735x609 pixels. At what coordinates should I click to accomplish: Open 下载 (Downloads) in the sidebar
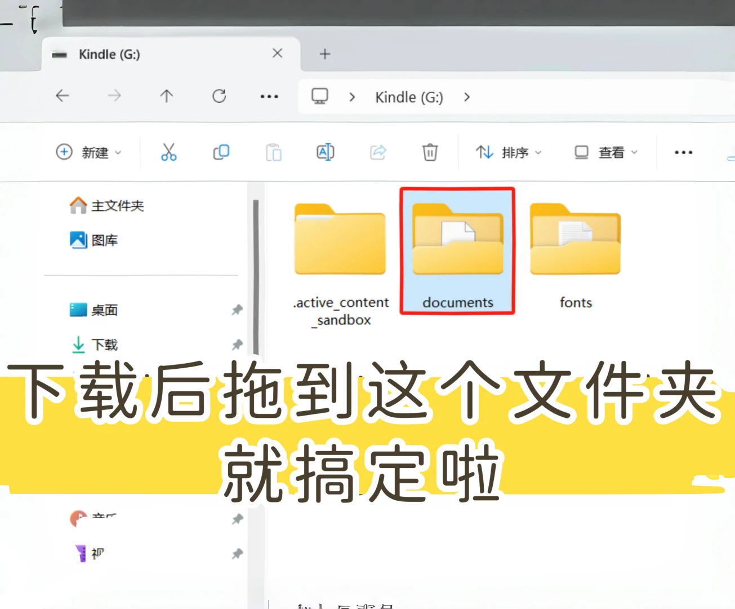(94, 345)
